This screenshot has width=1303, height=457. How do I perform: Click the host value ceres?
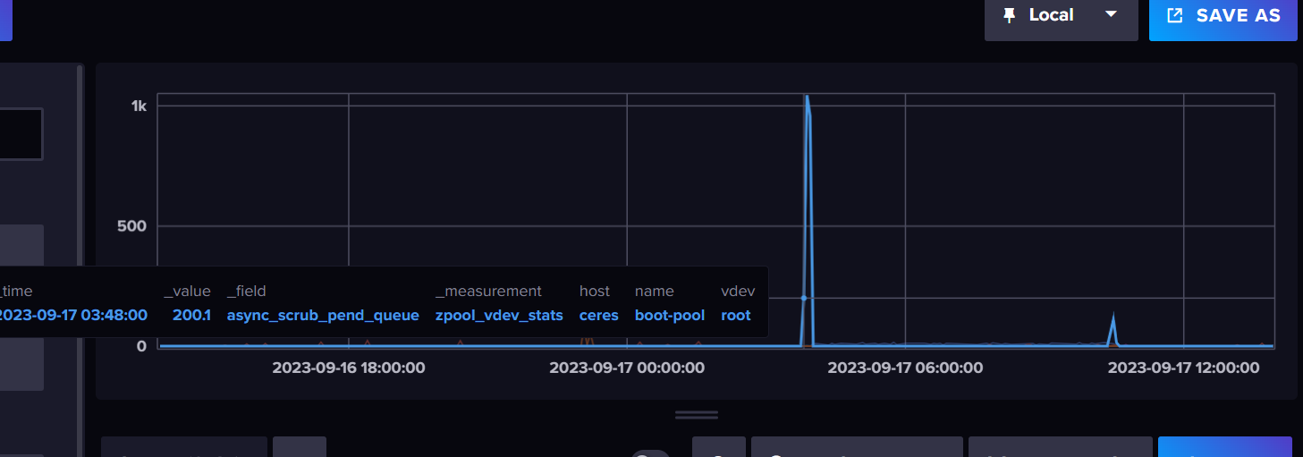[x=598, y=315]
